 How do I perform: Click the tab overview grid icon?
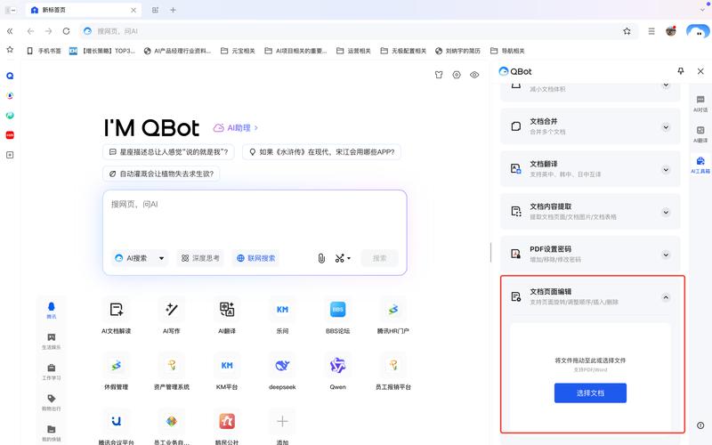(155, 10)
